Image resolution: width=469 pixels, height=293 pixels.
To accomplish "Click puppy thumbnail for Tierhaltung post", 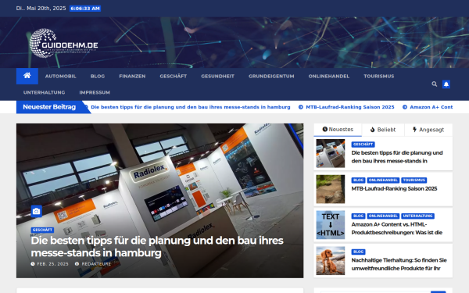I will click(x=331, y=261).
